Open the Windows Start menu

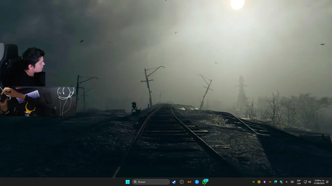pos(128,182)
